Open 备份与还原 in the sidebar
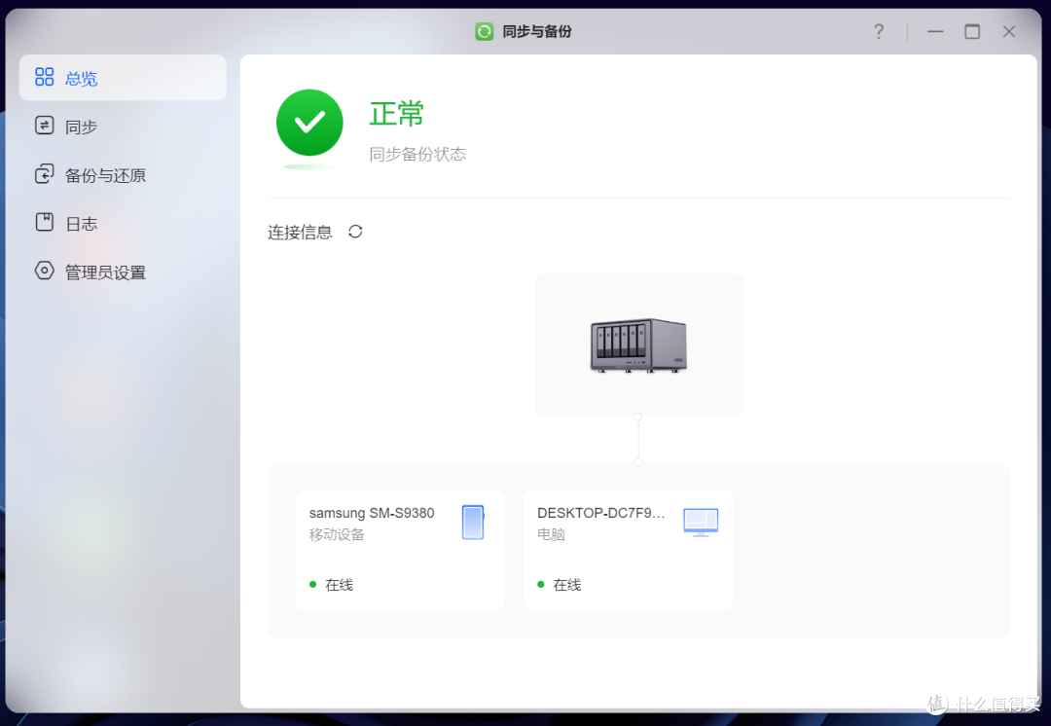Image resolution: width=1051 pixels, height=726 pixels. click(123, 175)
